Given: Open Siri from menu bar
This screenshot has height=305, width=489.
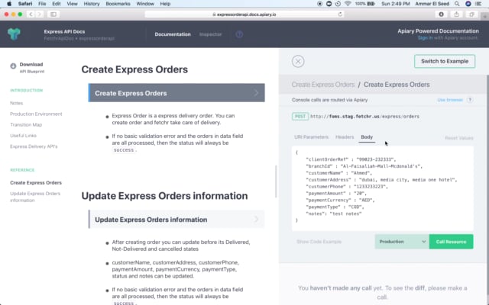Looking at the screenshot, I should pyautogui.click(x=468, y=4).
